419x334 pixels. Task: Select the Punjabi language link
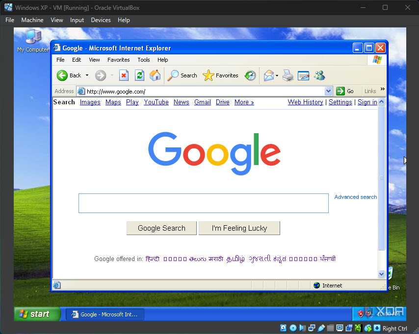tap(328, 259)
